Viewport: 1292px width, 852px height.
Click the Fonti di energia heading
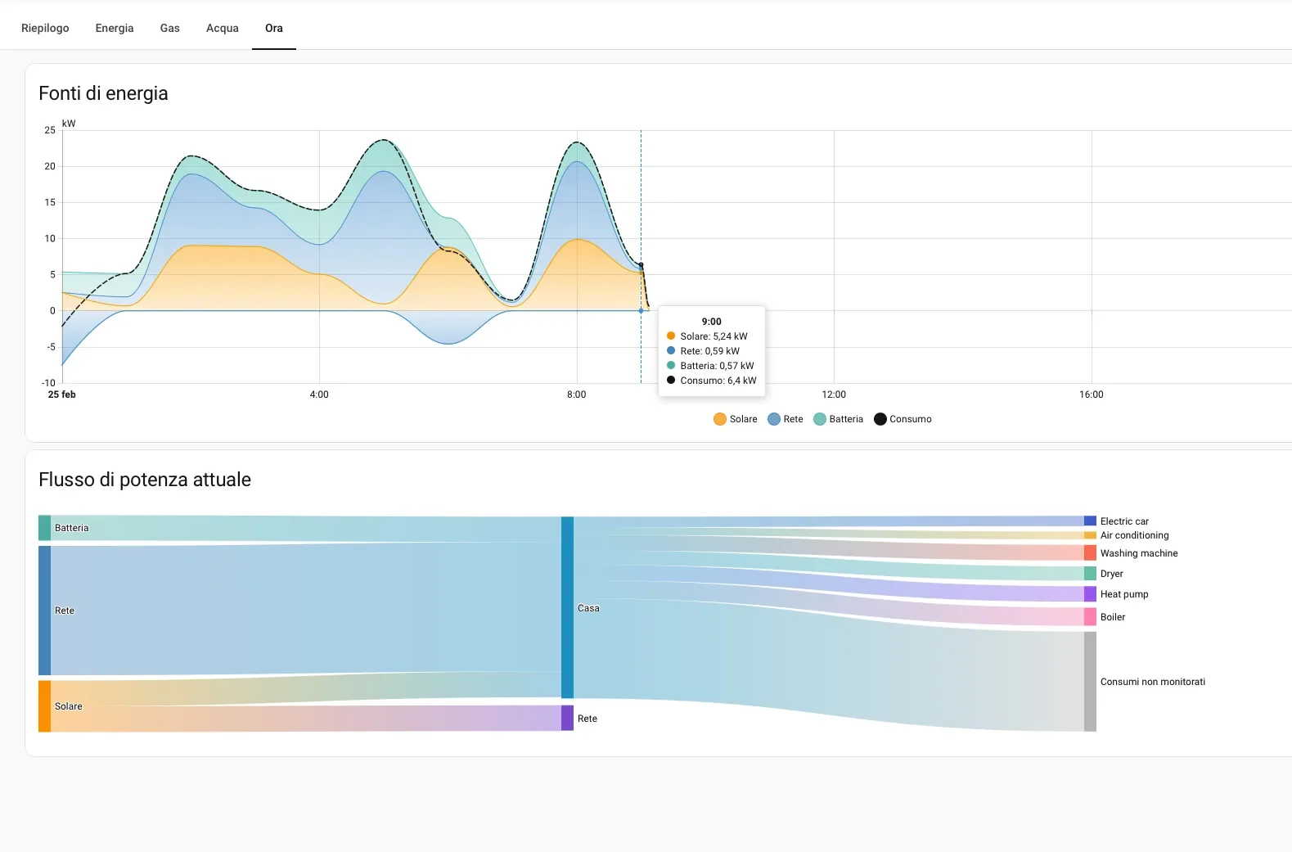coord(103,93)
